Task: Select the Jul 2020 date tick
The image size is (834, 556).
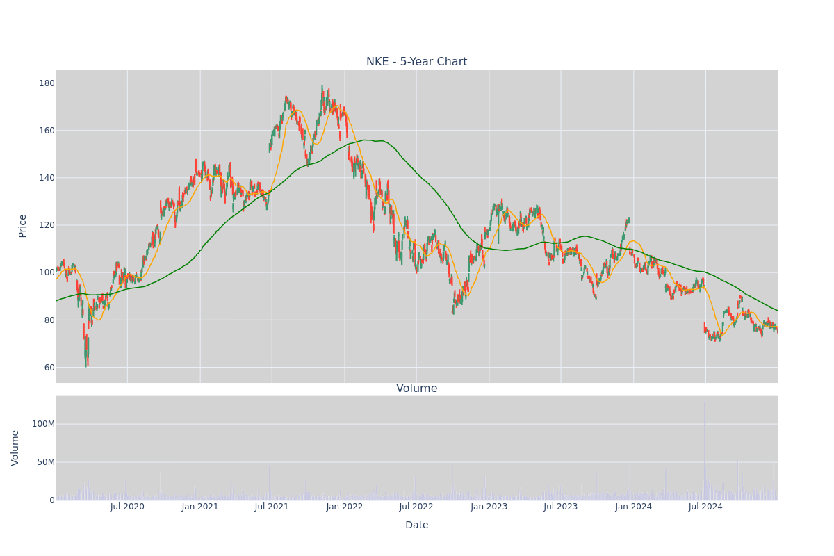Action: click(127, 507)
